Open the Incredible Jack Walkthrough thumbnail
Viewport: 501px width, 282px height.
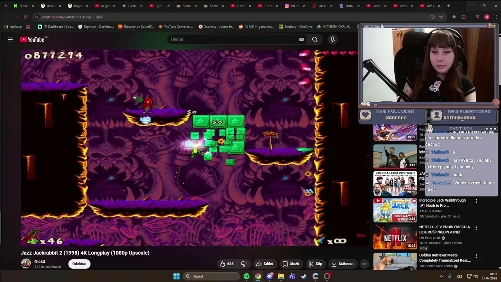tap(395, 210)
